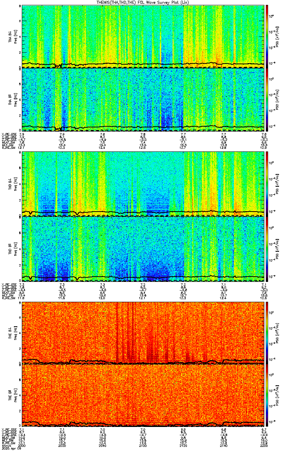282x451 pixels.
Task: Select the THE B-parallel spectrogram panel
Action: pyautogui.click(x=143, y=396)
